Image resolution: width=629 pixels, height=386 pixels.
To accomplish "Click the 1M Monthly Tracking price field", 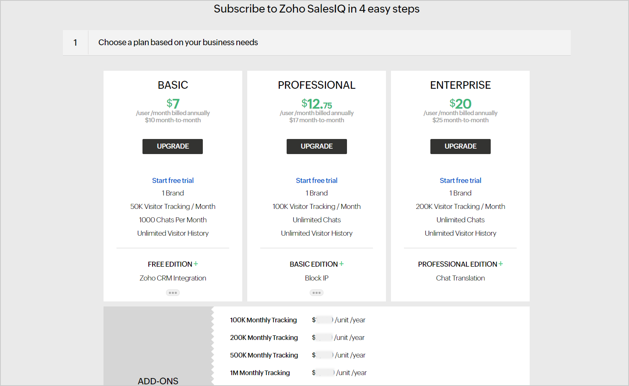I will pos(325,373).
